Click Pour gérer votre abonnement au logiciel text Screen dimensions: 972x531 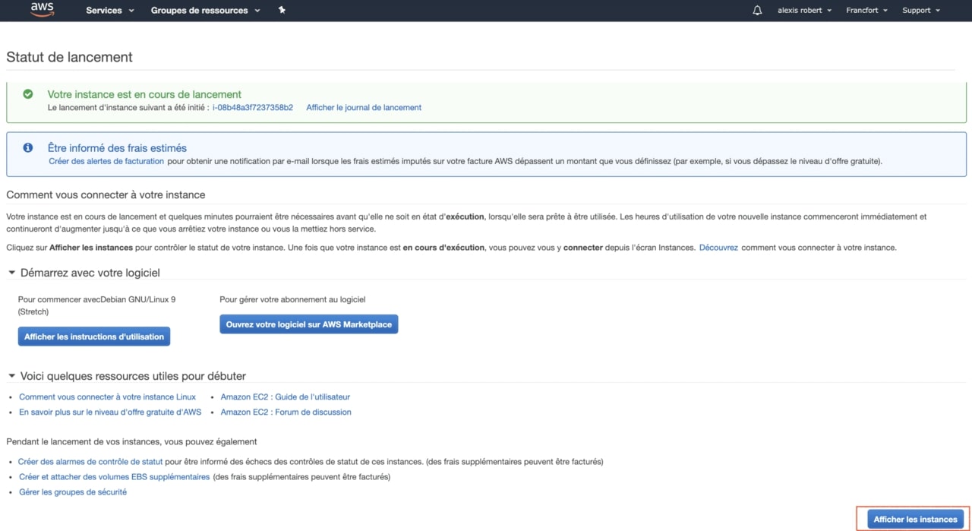coord(292,299)
